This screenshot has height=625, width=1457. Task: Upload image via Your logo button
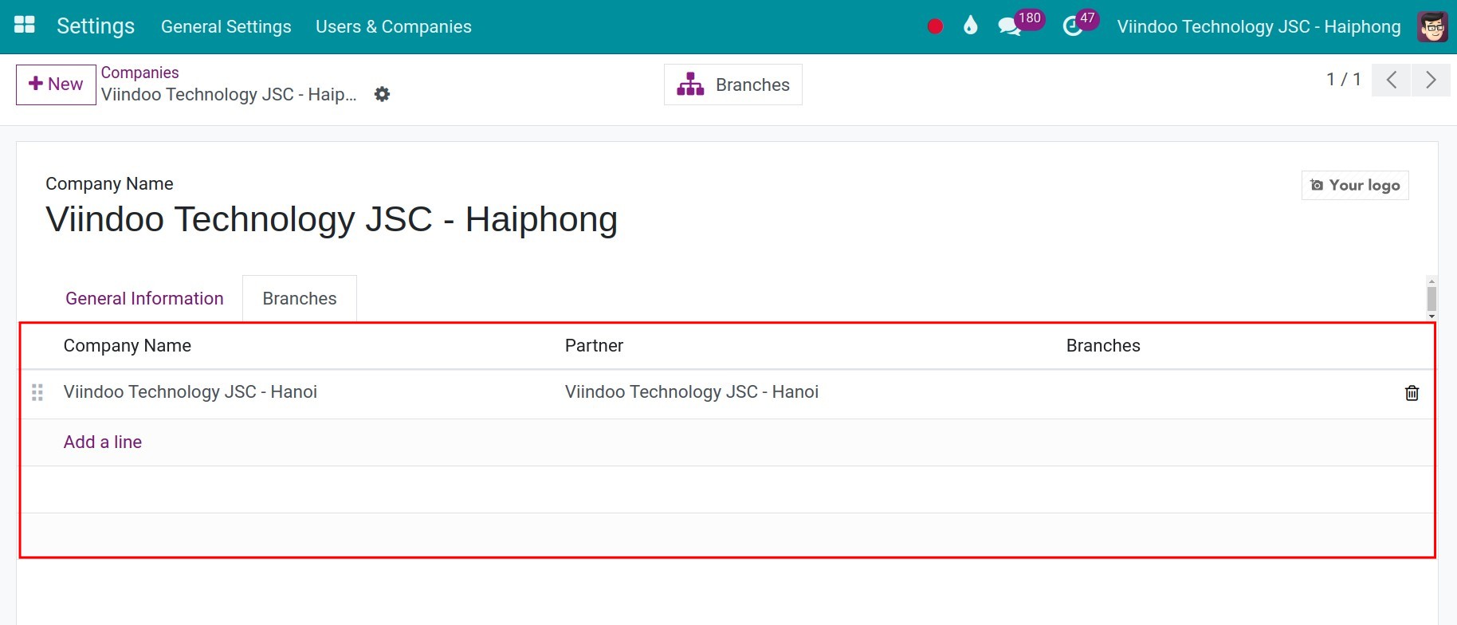coord(1355,185)
